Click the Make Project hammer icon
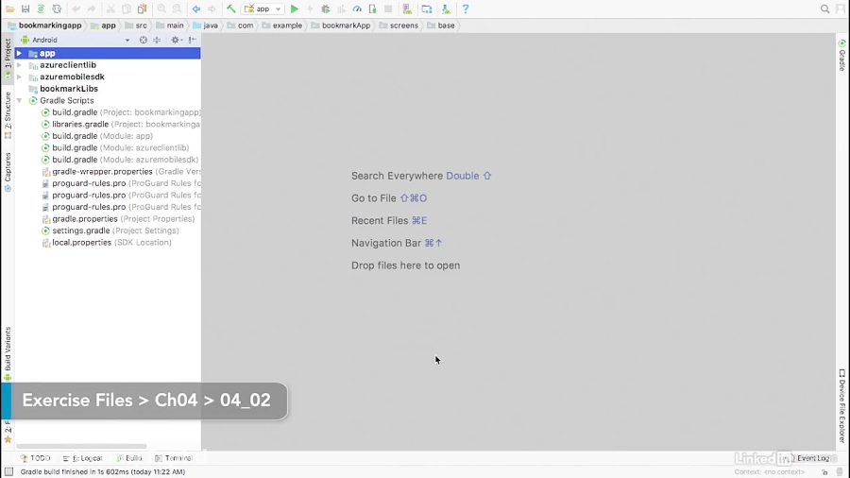 tap(231, 9)
